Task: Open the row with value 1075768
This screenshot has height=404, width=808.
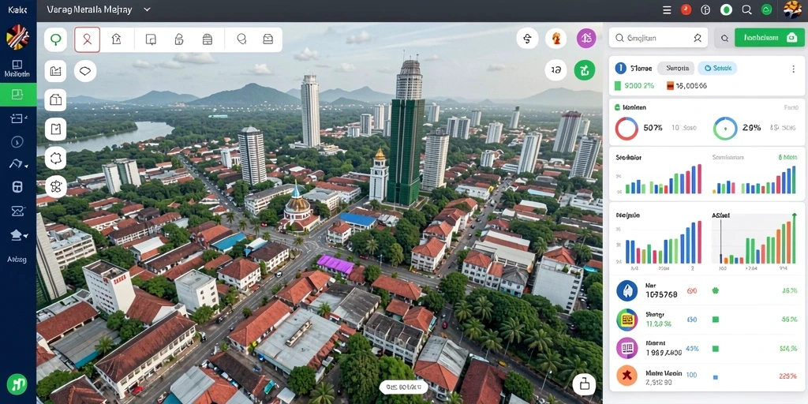Action: (707, 290)
